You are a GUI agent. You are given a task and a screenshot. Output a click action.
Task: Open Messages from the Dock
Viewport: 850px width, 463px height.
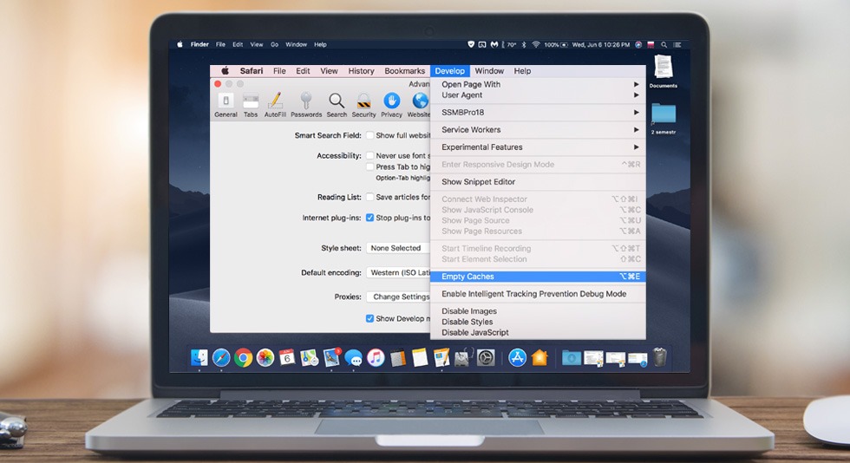click(x=354, y=358)
